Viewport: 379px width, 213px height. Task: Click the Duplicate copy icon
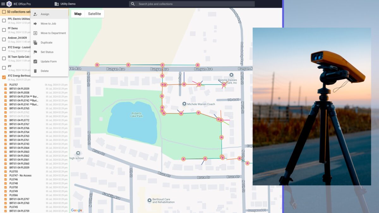pos(35,43)
